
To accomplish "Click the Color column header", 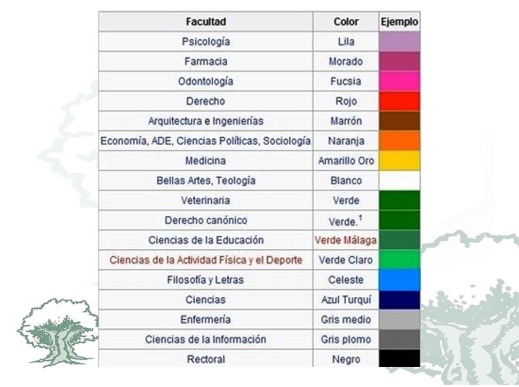I will 346,22.
